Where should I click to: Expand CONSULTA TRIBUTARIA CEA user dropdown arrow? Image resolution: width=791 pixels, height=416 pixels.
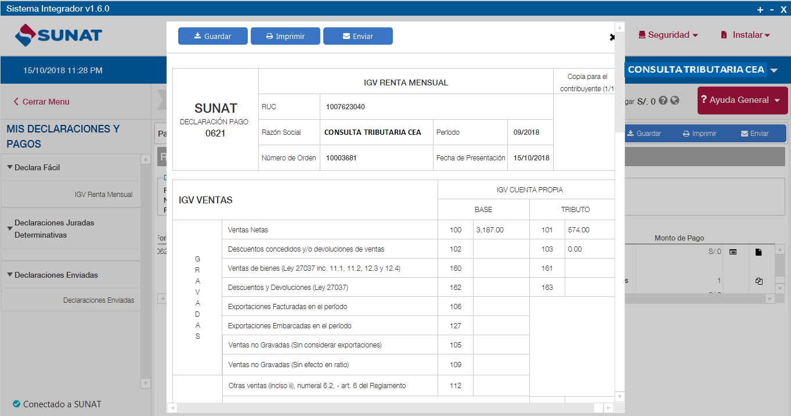pos(774,70)
